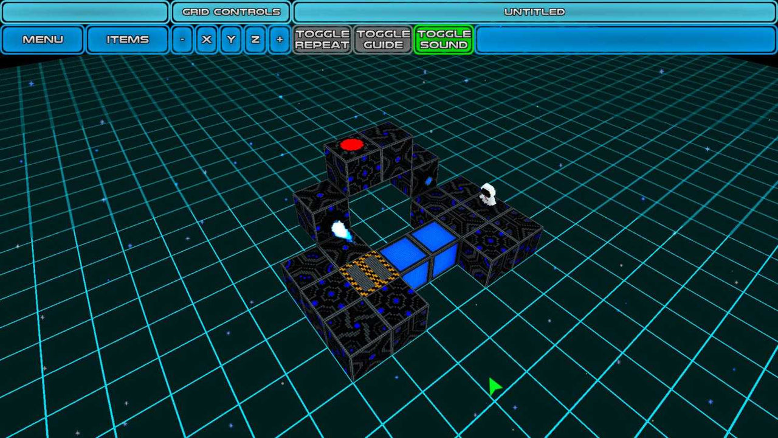The height and width of the screenshot is (438, 778).
Task: Open the MENU
Action: tap(43, 39)
